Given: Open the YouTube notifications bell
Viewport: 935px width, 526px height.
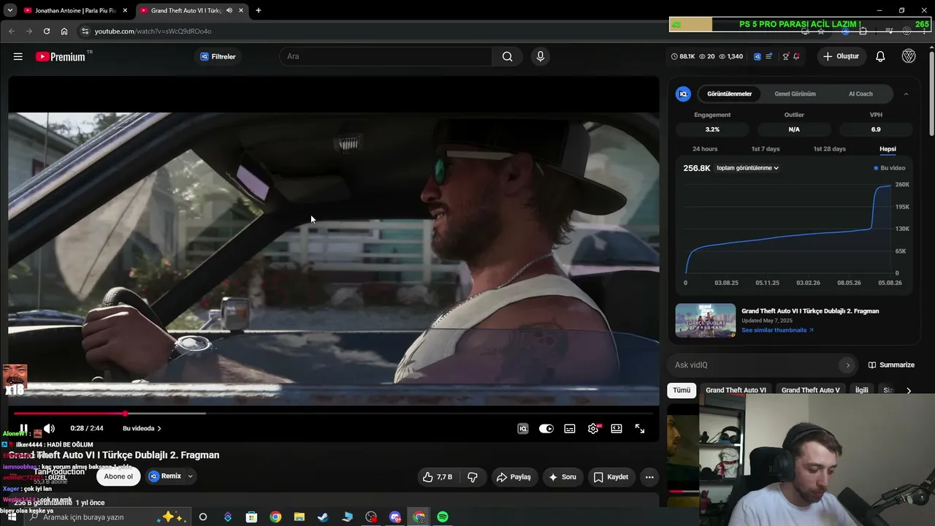Looking at the screenshot, I should tap(880, 56).
